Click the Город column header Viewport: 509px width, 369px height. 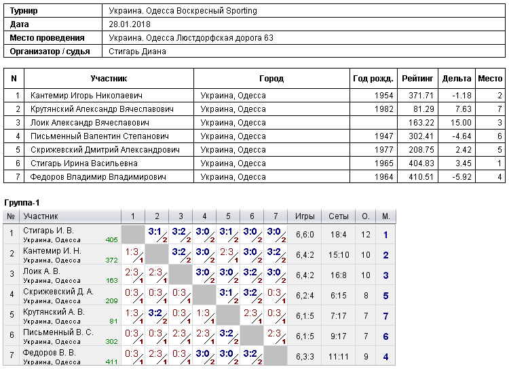(x=271, y=79)
